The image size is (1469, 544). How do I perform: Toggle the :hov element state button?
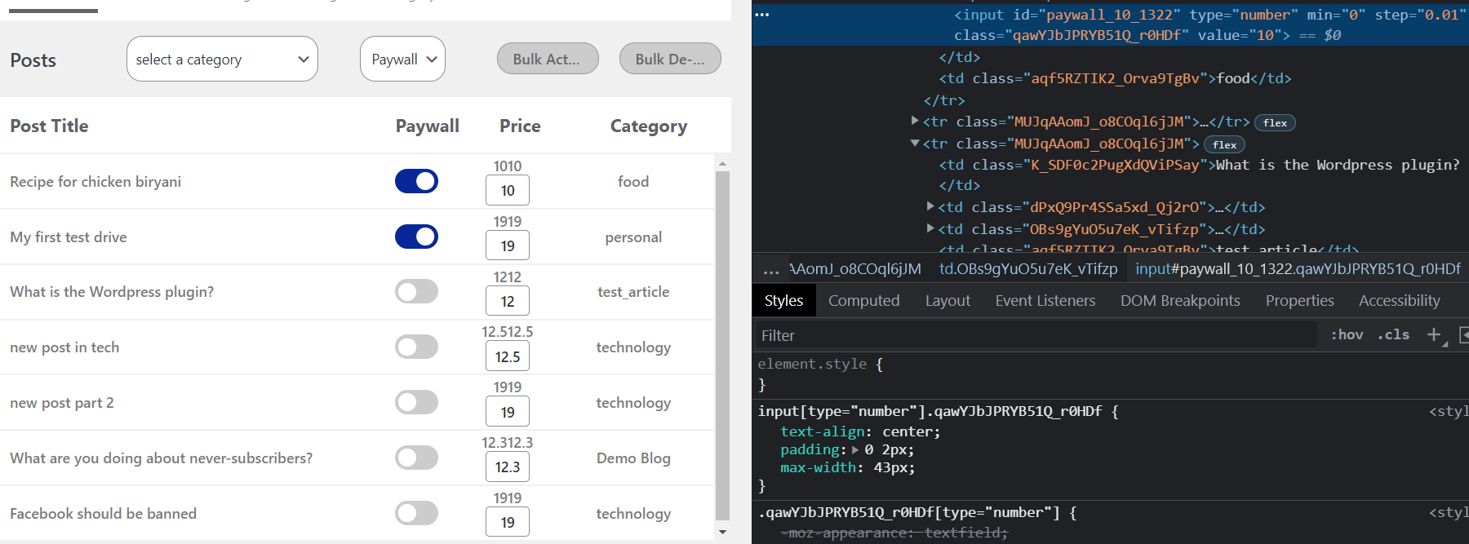pos(1347,334)
